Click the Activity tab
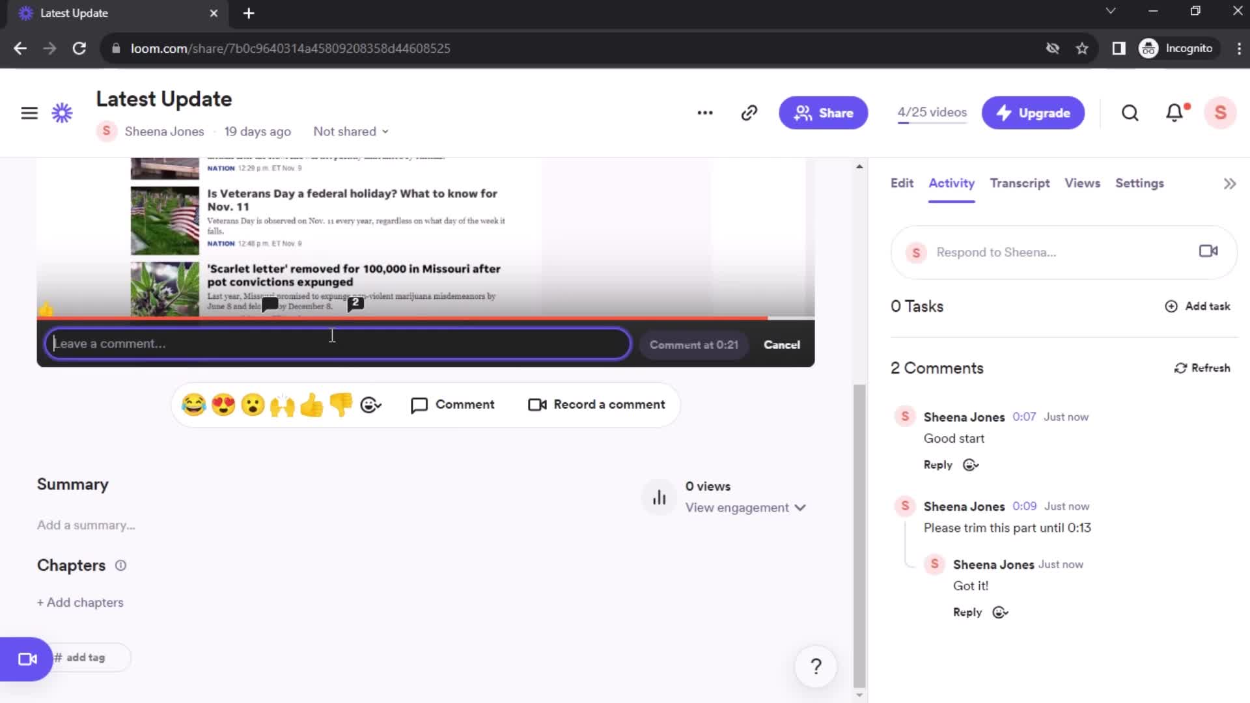 click(x=951, y=183)
